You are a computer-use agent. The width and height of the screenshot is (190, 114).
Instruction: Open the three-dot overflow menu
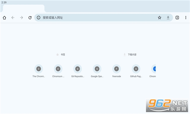coord(186,18)
